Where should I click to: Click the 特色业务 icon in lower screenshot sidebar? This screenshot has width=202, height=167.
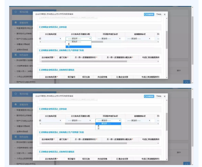[16, 137]
